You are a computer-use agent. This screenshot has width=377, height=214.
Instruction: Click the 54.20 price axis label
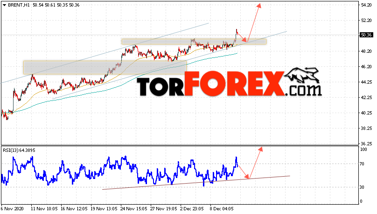[366, 5]
